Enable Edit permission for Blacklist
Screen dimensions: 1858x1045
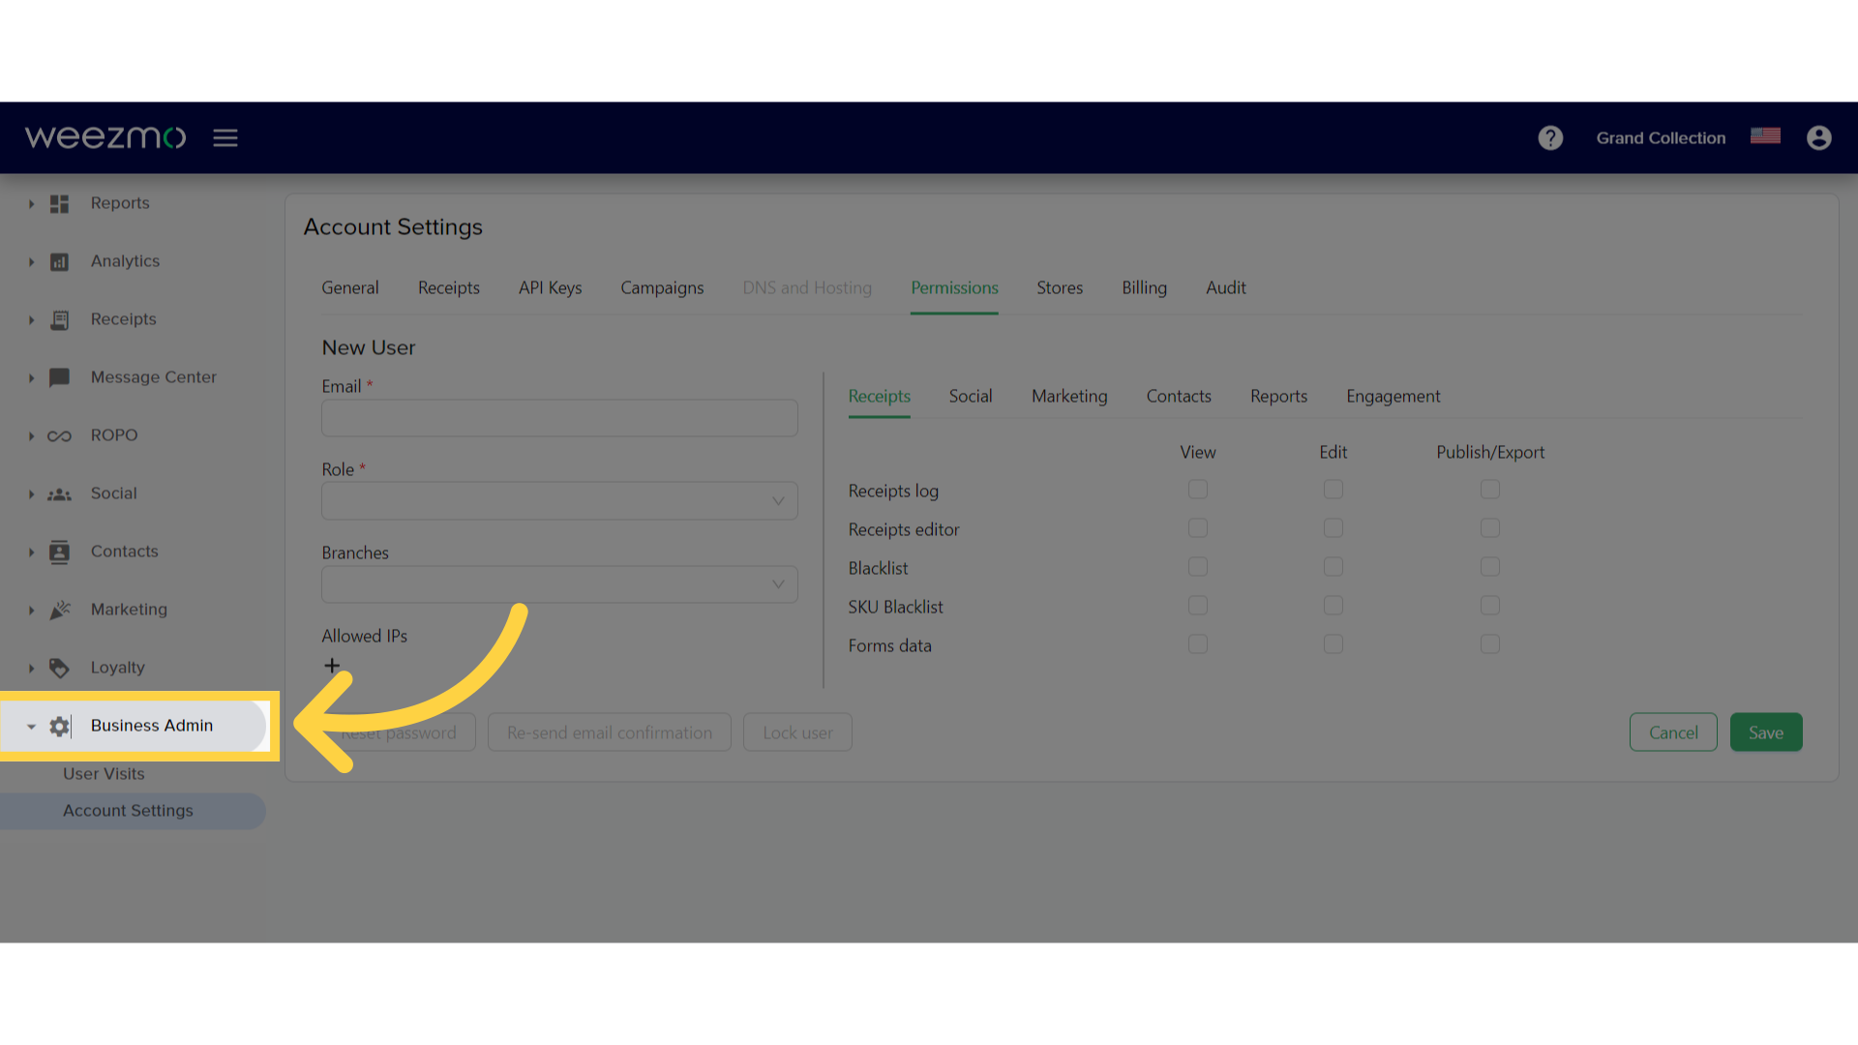[1334, 566]
